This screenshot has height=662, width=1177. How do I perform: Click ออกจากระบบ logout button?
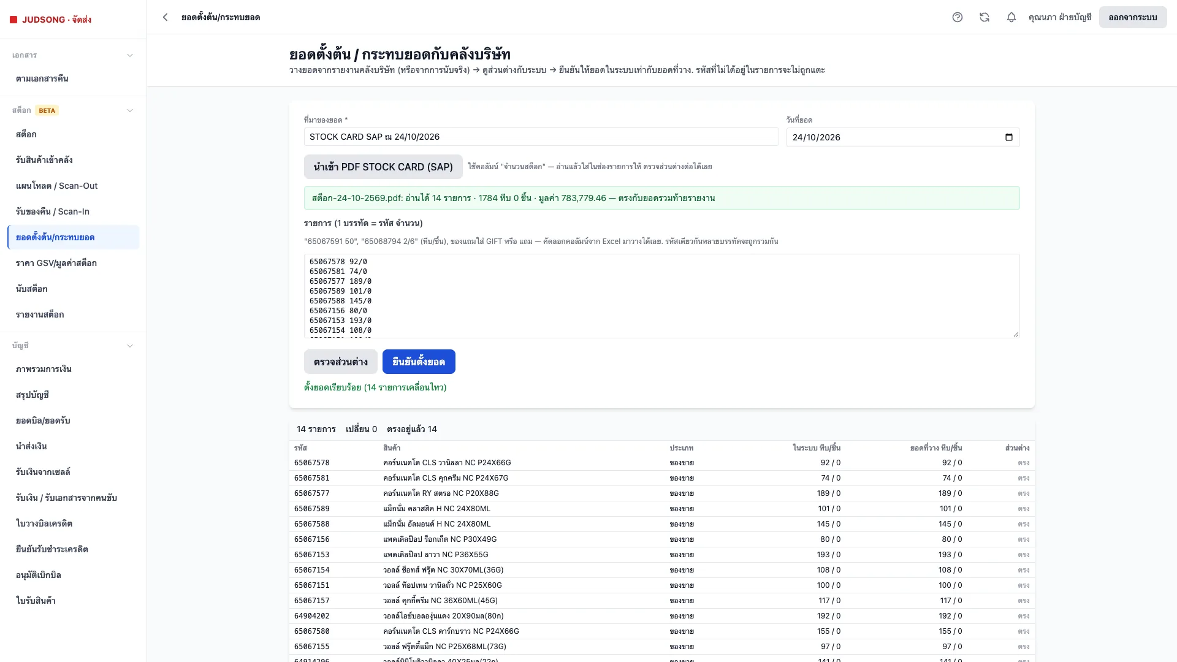[1133, 17]
